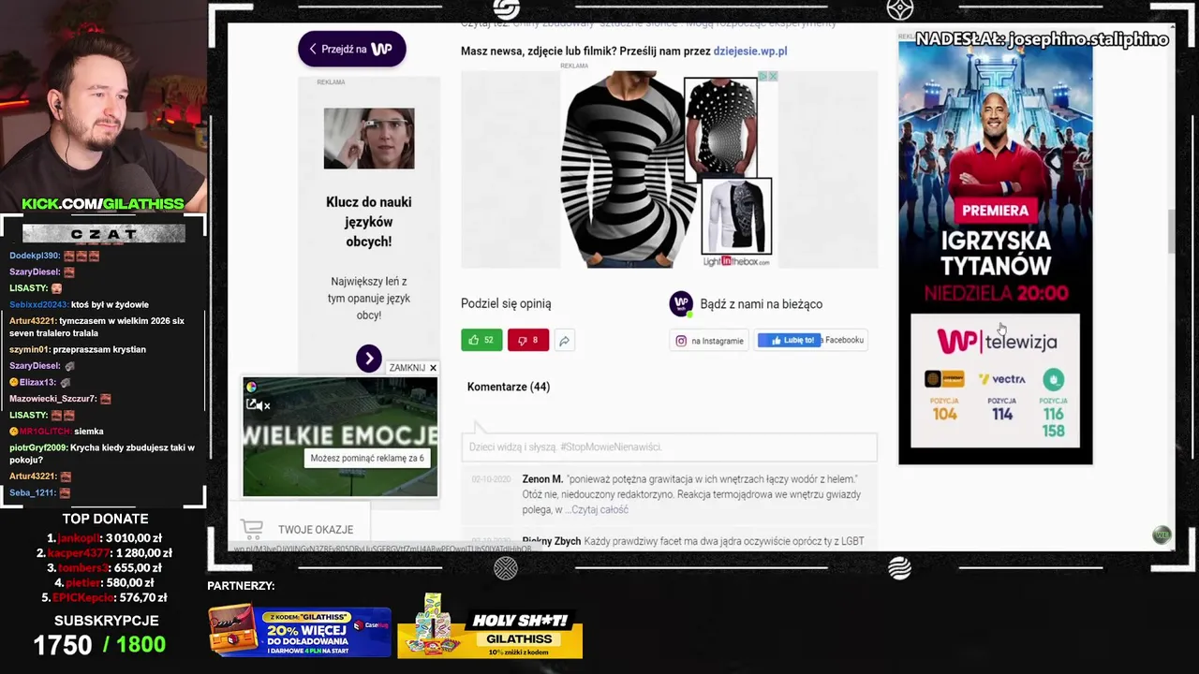Click the Facebook 'Lubię to!' like button

pos(789,340)
